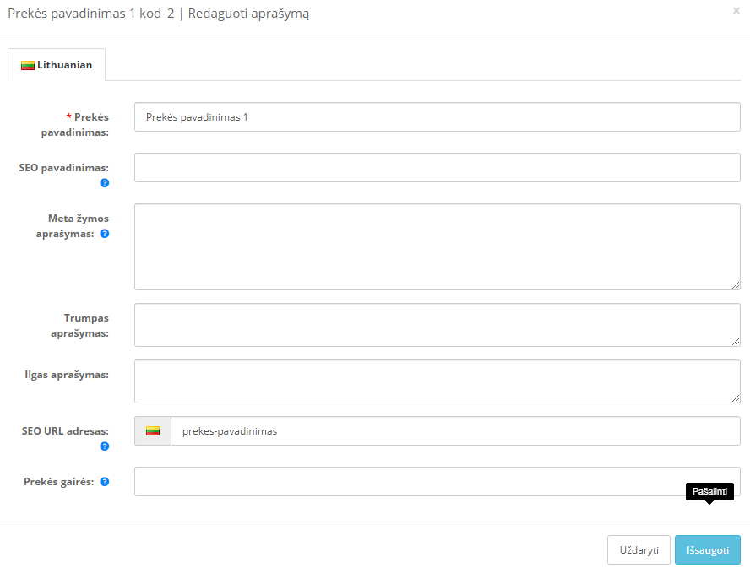Image resolution: width=750 pixels, height=573 pixels.
Task: Click the Trumpas aprašymas label
Action: [x=80, y=326]
